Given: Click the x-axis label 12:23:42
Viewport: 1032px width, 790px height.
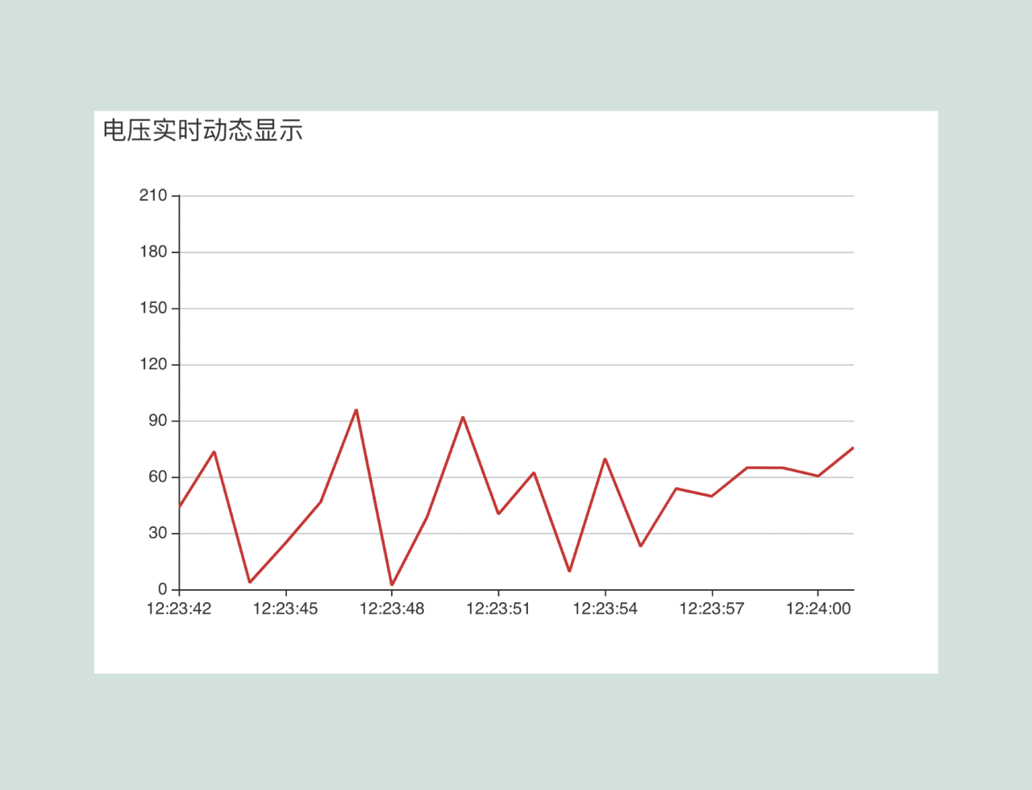Looking at the screenshot, I should click(x=179, y=609).
